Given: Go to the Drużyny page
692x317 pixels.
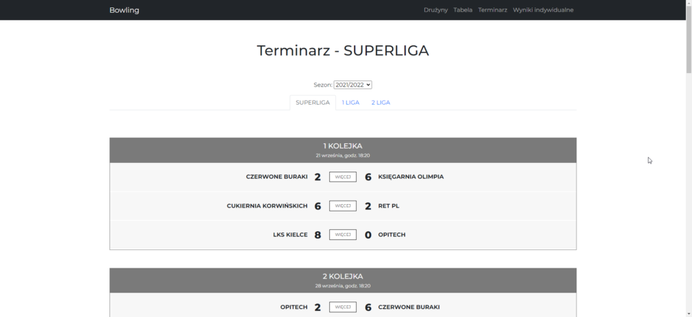Looking at the screenshot, I should pos(436,9).
